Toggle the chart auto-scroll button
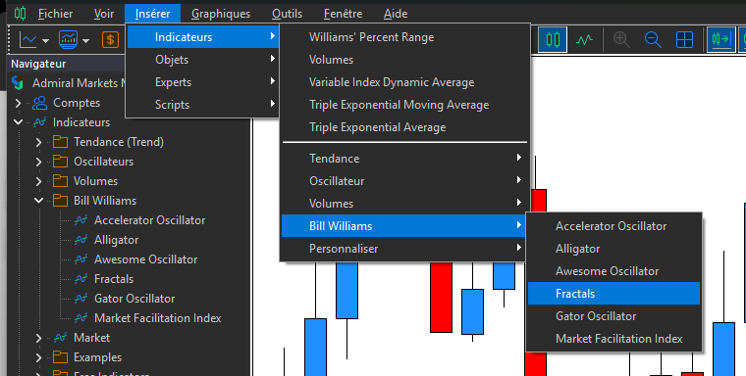The height and width of the screenshot is (376, 746). (x=721, y=39)
